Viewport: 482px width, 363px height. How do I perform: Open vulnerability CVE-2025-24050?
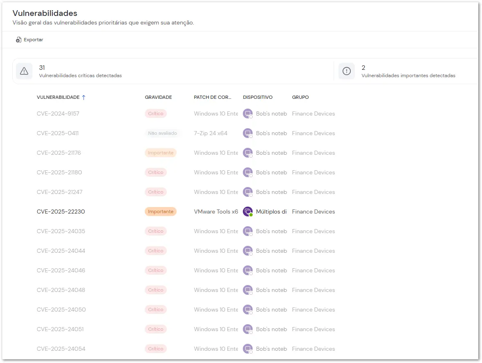pyautogui.click(x=61, y=310)
